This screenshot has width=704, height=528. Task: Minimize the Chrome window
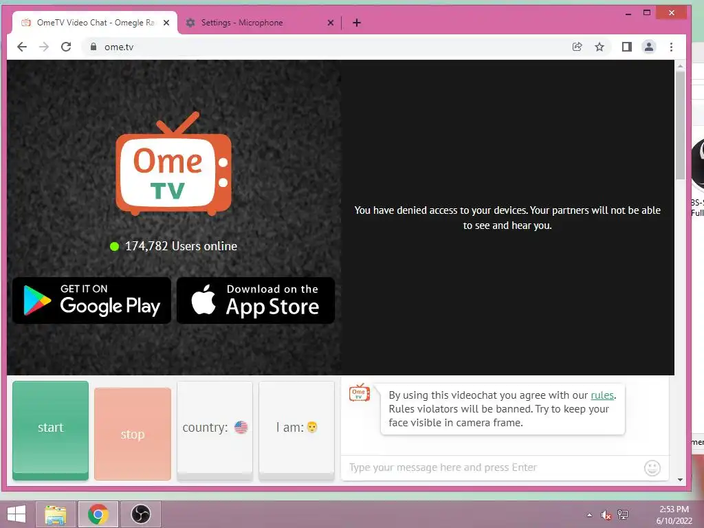click(x=628, y=14)
